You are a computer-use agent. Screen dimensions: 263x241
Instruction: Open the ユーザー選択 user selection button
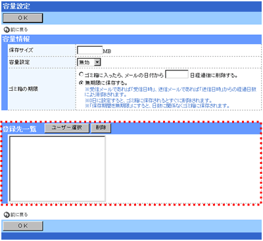point(67,128)
